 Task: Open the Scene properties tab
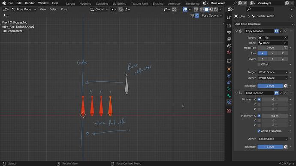tap(229, 46)
